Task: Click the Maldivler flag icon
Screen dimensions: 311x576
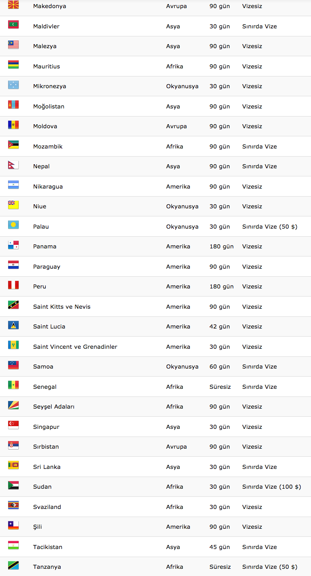Action: coord(13,25)
